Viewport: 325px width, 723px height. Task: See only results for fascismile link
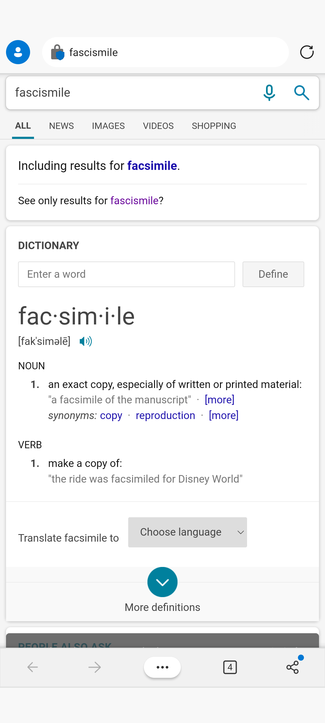[134, 201]
